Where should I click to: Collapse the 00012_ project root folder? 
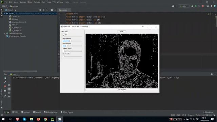(x=4, y=14)
